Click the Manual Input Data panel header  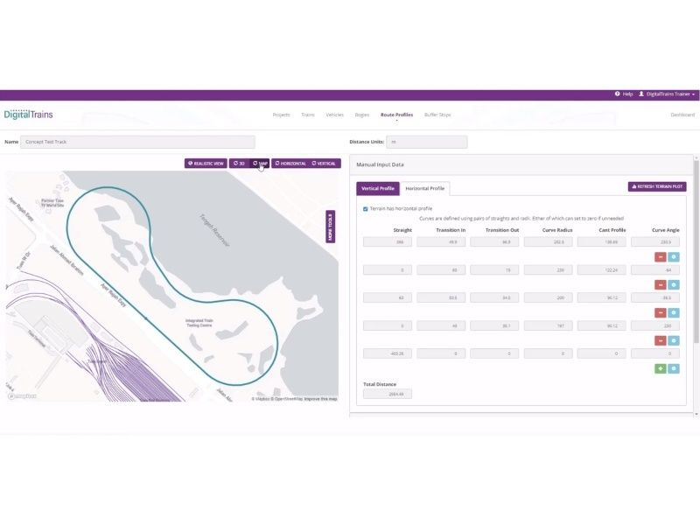pos(521,164)
